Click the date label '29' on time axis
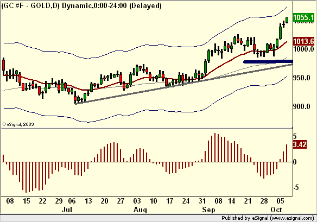This screenshot has height=222, width=317. [x=59, y=201]
